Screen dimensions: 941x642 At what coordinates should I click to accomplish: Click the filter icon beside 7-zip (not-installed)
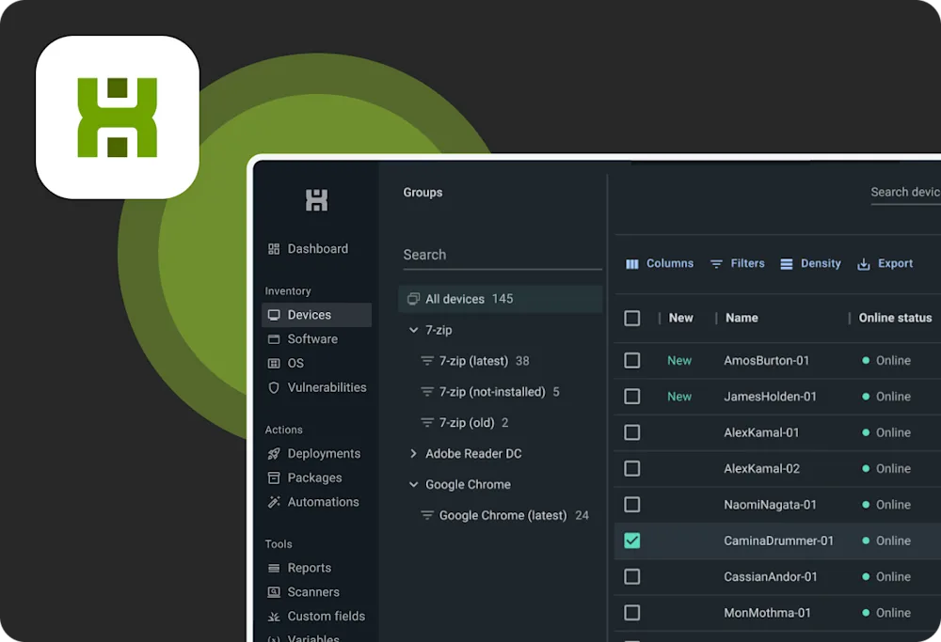click(x=426, y=392)
